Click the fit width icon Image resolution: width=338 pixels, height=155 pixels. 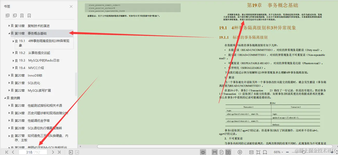coord(265,152)
